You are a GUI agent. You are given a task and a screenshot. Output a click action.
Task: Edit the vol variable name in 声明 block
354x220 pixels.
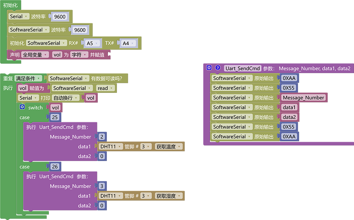57,55
